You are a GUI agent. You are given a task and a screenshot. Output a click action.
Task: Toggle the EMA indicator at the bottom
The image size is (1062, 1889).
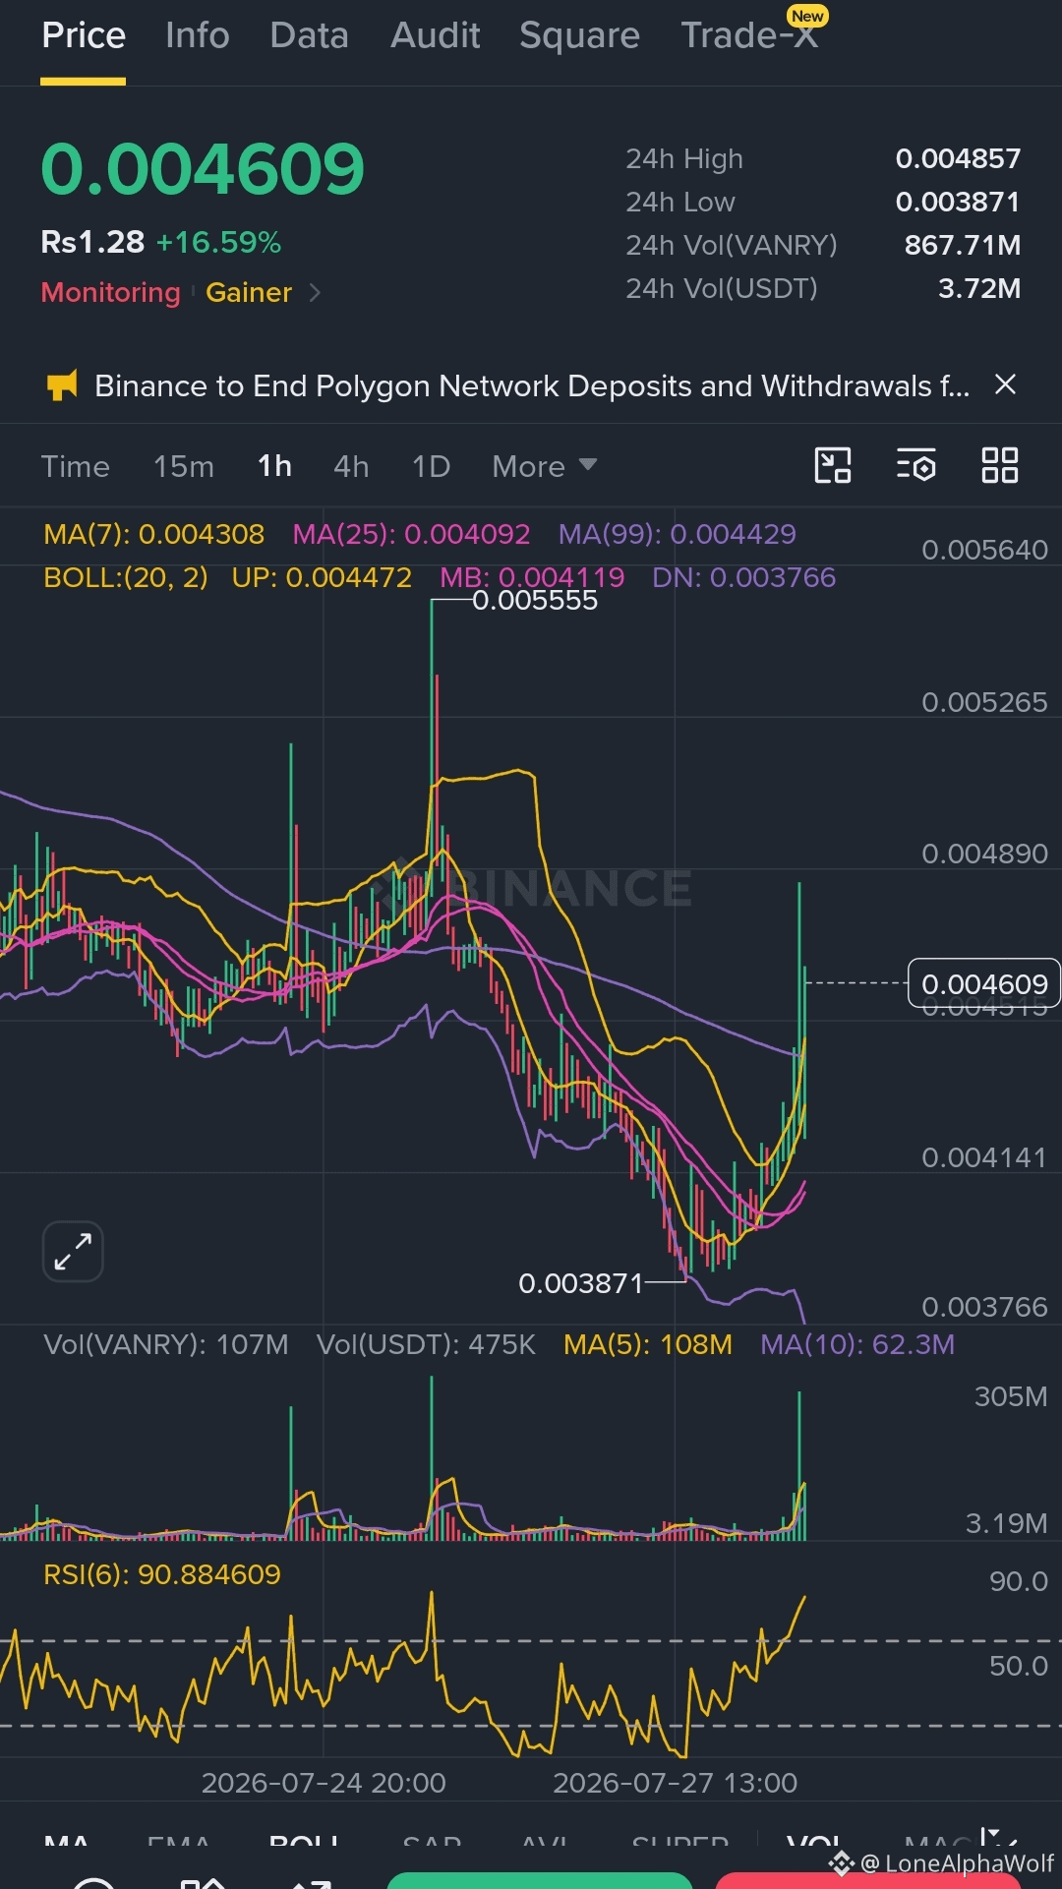[x=179, y=1843]
